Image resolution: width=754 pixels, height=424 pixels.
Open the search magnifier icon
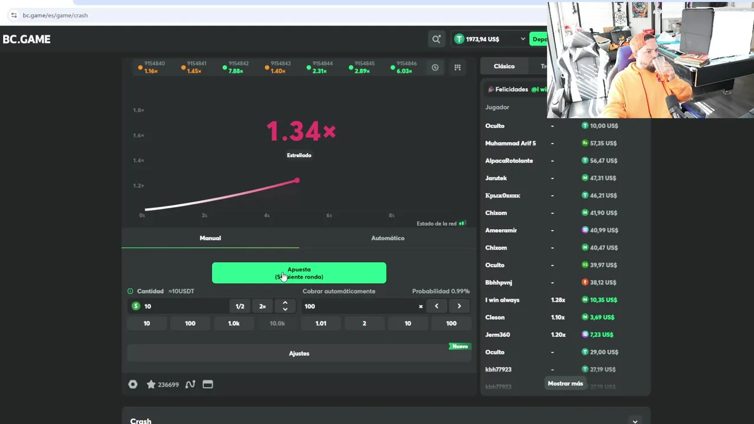pos(436,39)
